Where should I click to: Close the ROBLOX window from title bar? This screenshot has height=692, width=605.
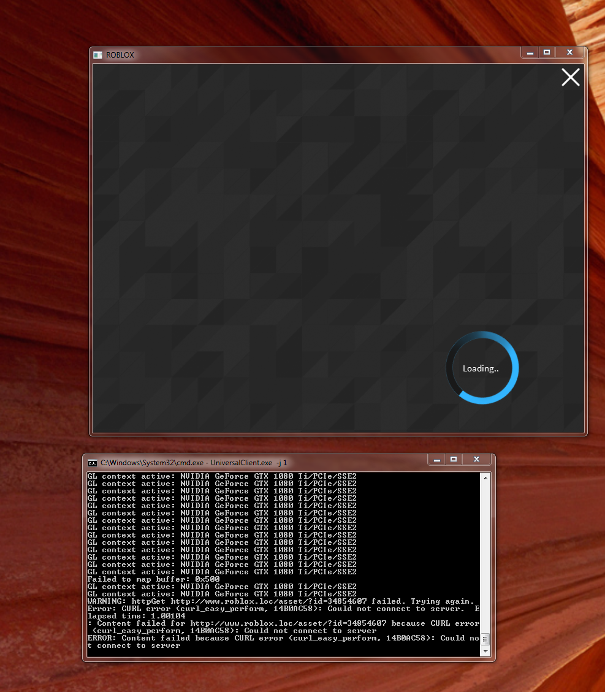pos(569,53)
